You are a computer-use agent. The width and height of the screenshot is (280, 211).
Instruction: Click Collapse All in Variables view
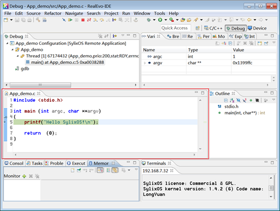coord(230,43)
